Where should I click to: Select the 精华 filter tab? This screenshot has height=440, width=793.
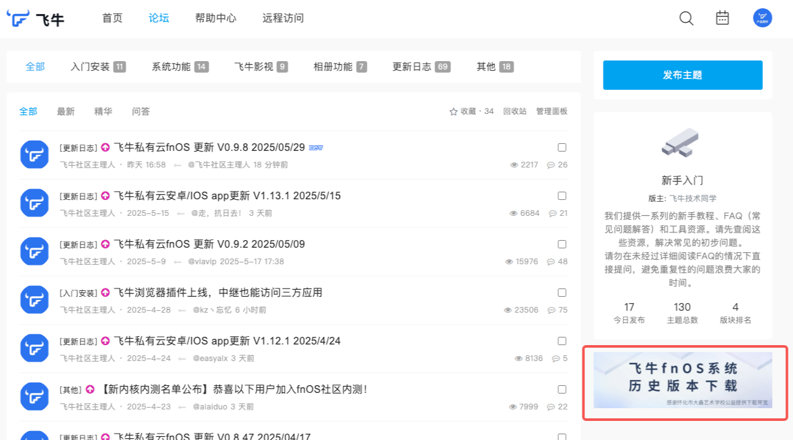[x=103, y=111]
